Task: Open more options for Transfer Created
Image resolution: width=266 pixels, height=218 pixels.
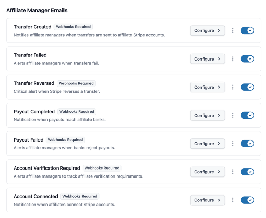Action: (233, 30)
